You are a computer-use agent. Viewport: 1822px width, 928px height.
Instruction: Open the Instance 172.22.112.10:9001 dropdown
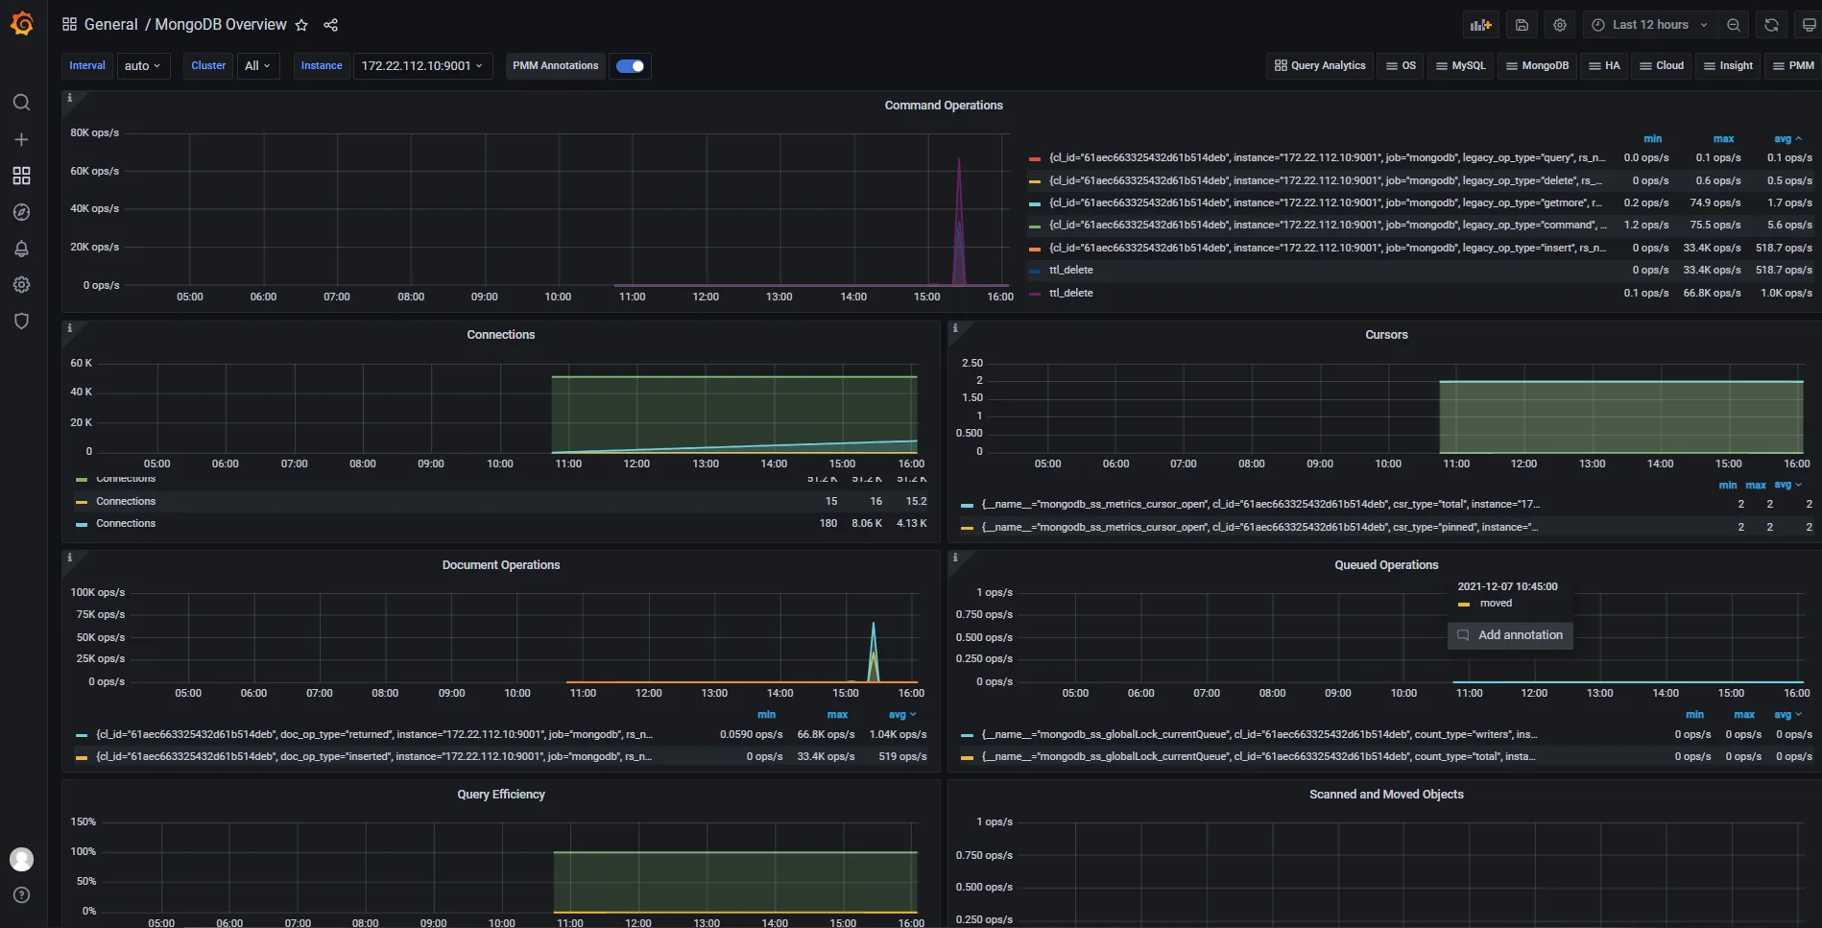click(x=422, y=66)
